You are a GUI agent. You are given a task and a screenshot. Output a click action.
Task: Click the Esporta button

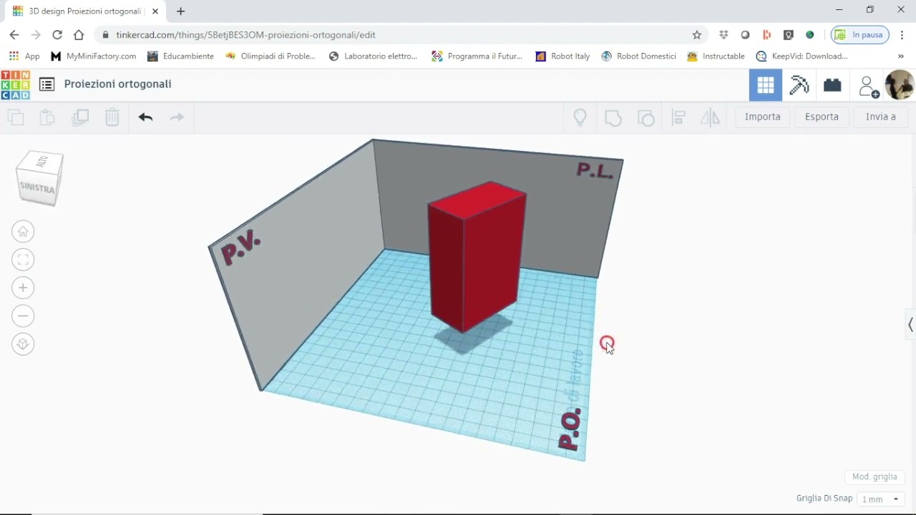pos(822,117)
